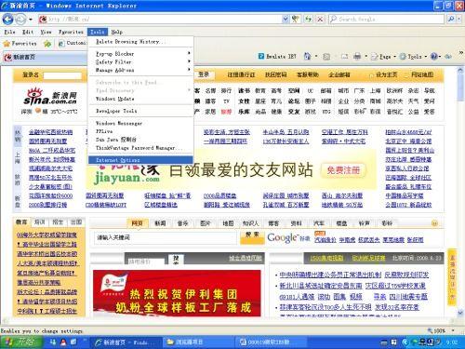Viewport: 465px width, 349px height.
Task: Click the Forward navigation arrow button
Action: [20, 20]
